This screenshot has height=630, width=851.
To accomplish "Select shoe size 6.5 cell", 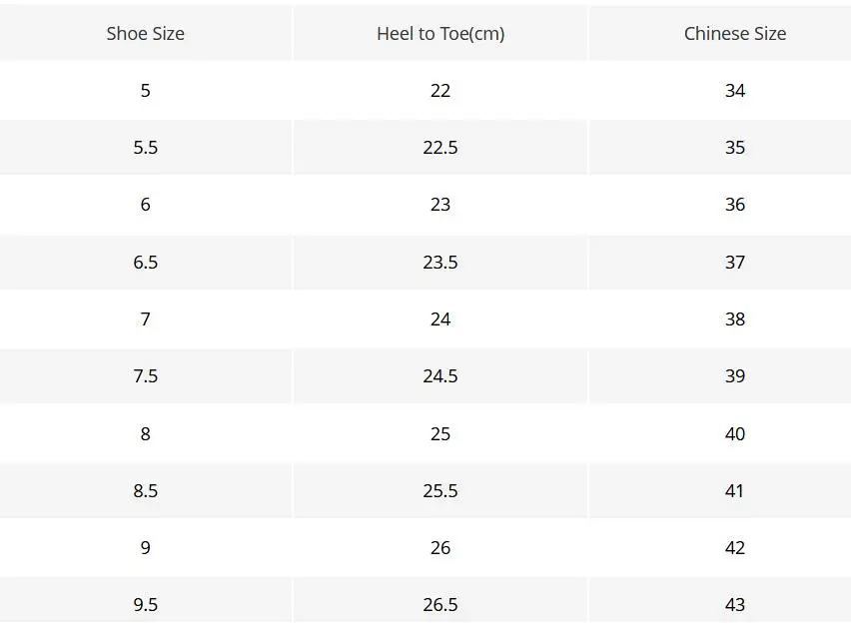I will [x=146, y=263].
